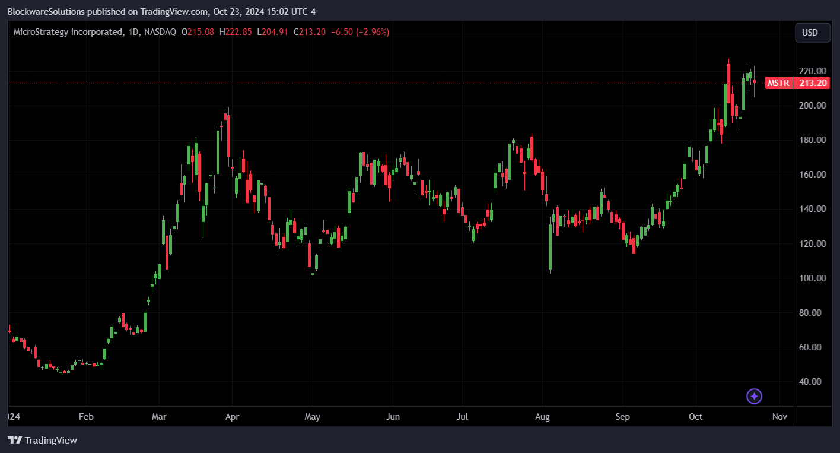
Task: Click the L204.91 low value
Action: [x=272, y=32]
